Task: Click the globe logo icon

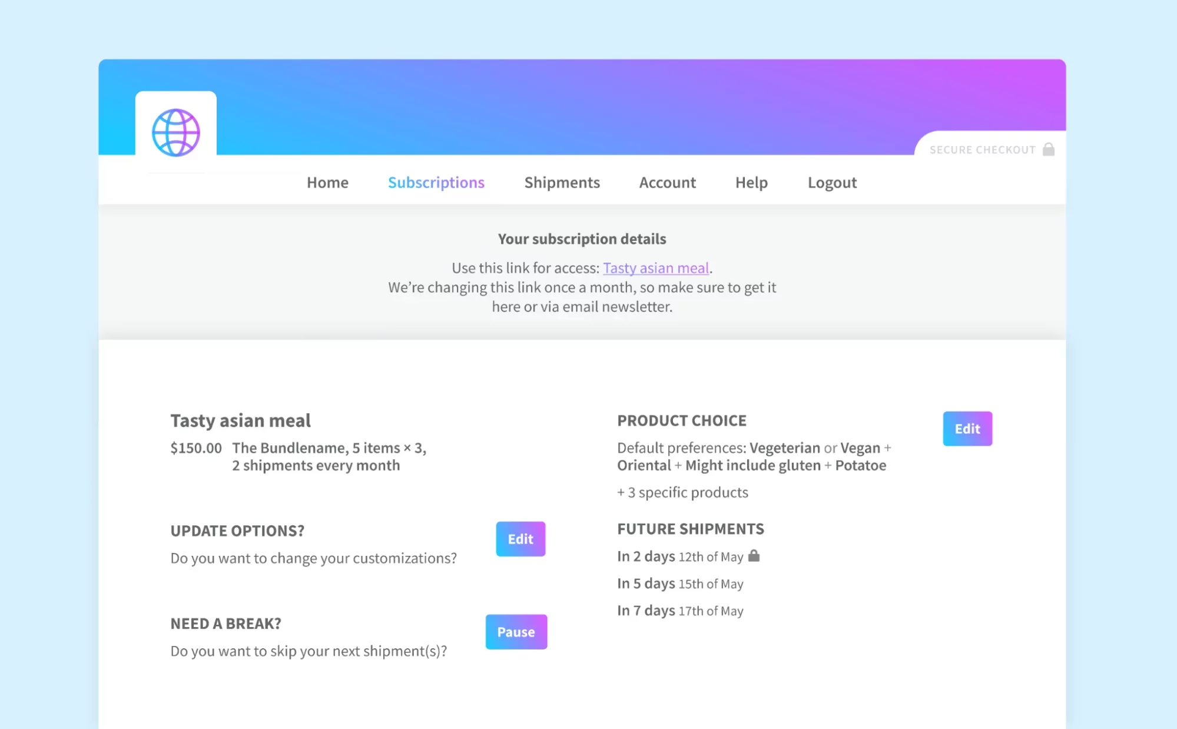Action: pos(175,132)
